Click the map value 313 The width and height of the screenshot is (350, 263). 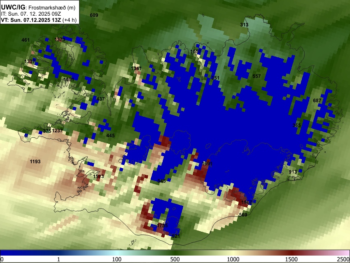[244, 25]
